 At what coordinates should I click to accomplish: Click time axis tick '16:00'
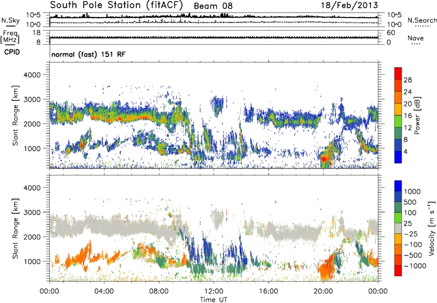268,292
